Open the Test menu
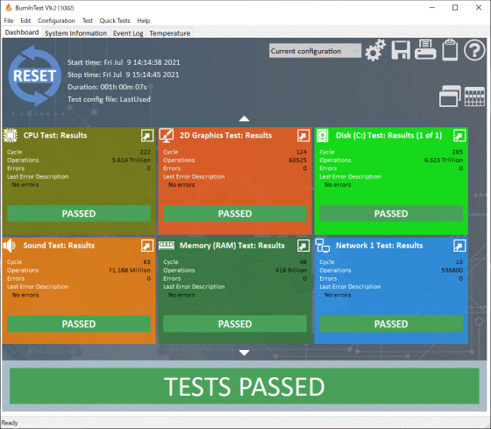Viewport: 491px width, 429px height. pyautogui.click(x=88, y=21)
